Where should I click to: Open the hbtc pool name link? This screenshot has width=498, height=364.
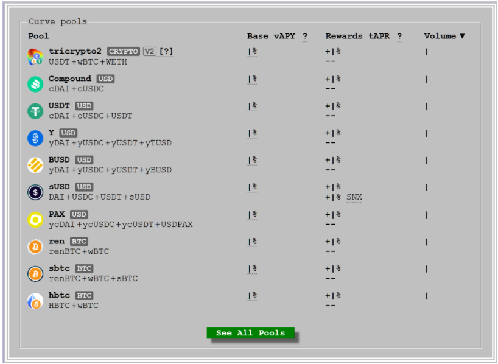tap(59, 295)
